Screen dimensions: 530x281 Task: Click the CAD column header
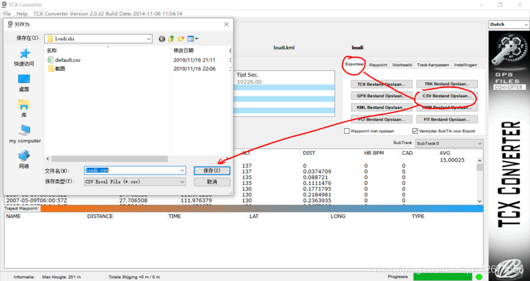pos(407,153)
